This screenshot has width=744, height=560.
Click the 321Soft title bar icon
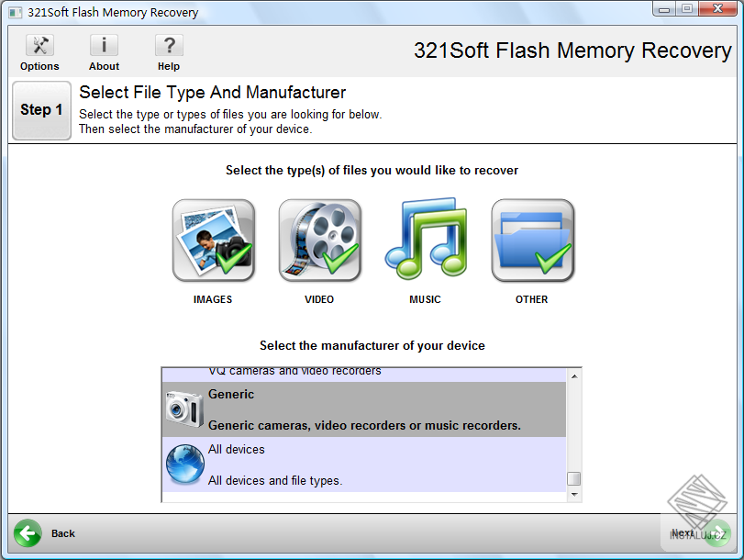click(13, 11)
